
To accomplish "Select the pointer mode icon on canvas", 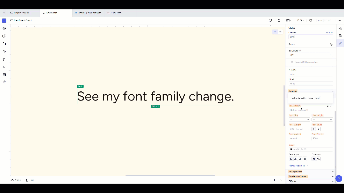I will (275, 32).
